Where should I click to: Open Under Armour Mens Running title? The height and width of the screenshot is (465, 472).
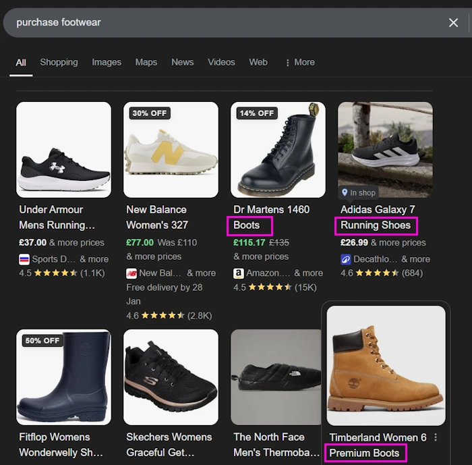(57, 217)
